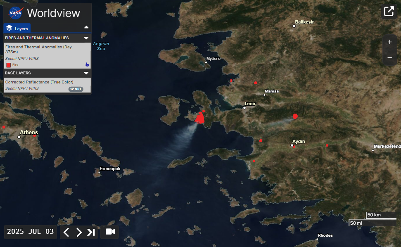Click the red Fire legend swatch
Screen dimensions: 401x247
8,65
